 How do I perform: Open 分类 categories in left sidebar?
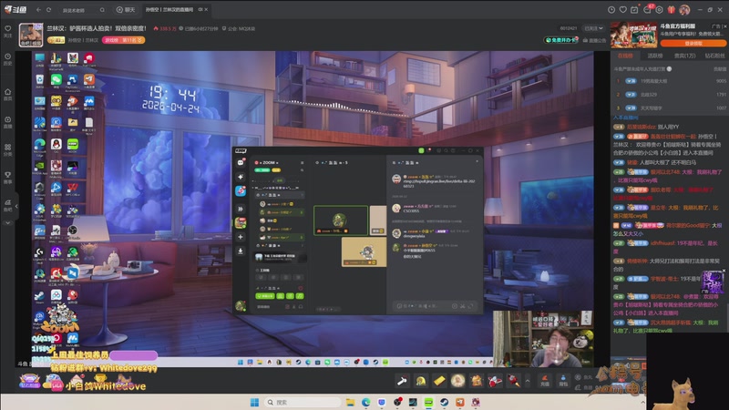click(8, 149)
